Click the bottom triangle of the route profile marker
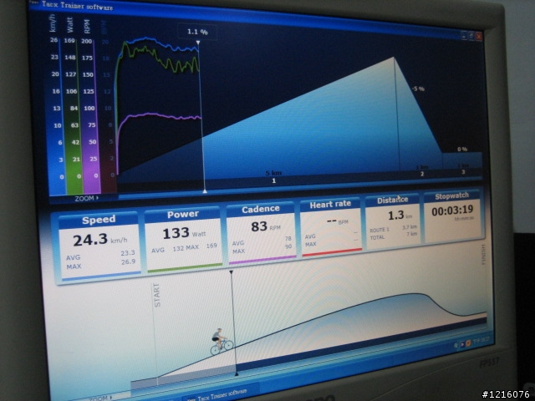 237,374
